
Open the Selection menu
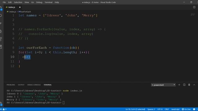coord(18,2)
